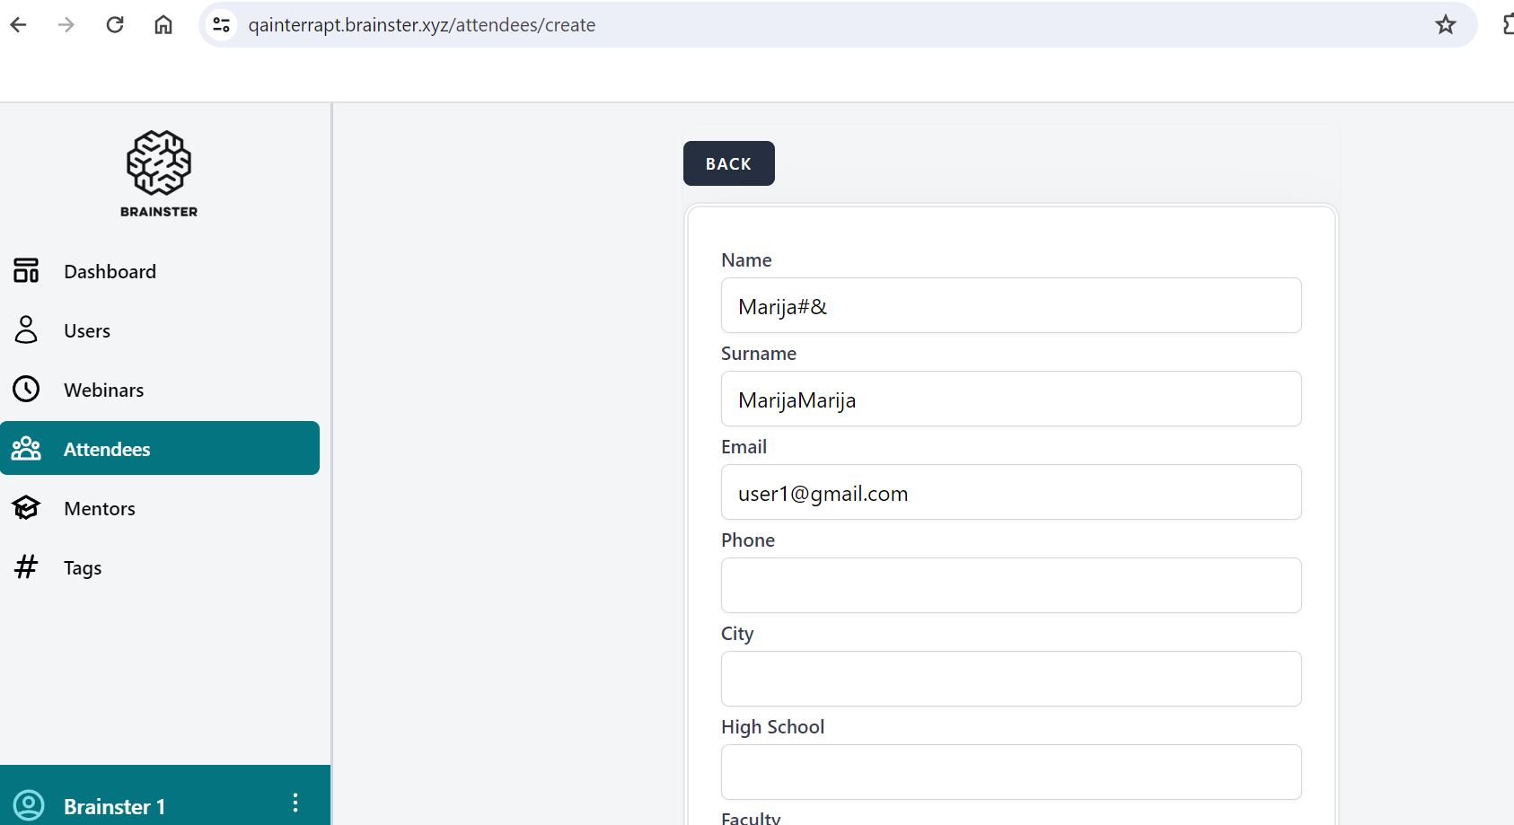
Task: Bookmark this page with the star icon
Action: click(1445, 24)
